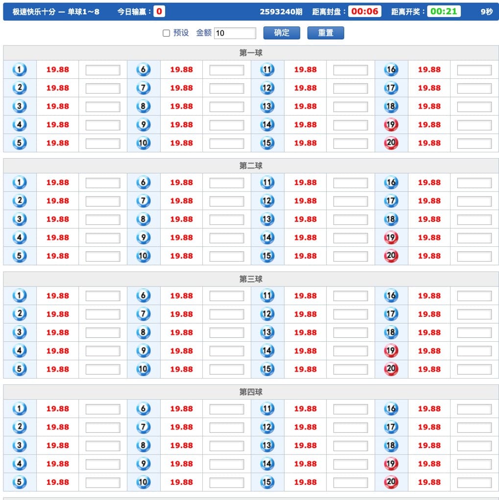Image resolution: width=499 pixels, height=500 pixels.
Task: Pick ball 8 icon in 第二球 section
Action: point(143,219)
